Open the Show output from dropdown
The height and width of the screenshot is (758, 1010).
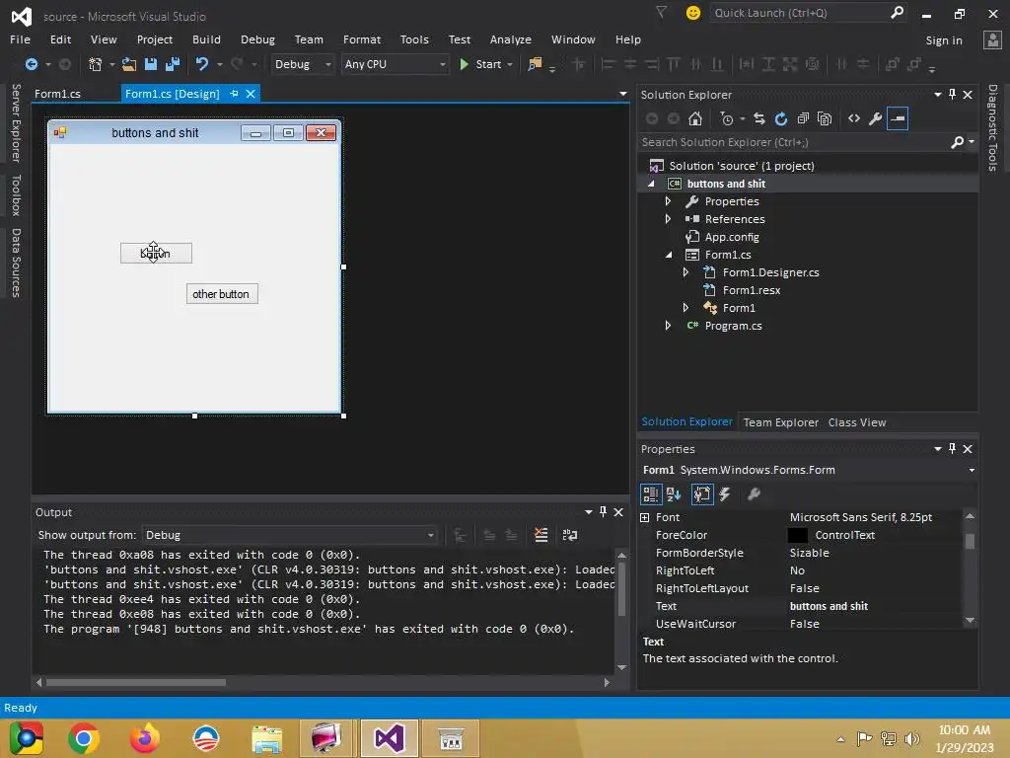click(289, 535)
